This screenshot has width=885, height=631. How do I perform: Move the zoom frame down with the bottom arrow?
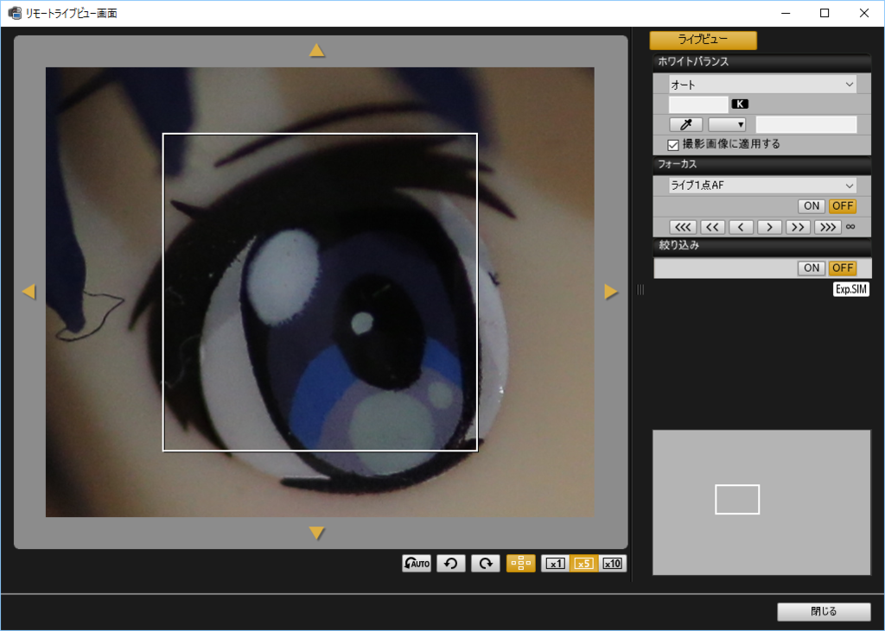316,533
